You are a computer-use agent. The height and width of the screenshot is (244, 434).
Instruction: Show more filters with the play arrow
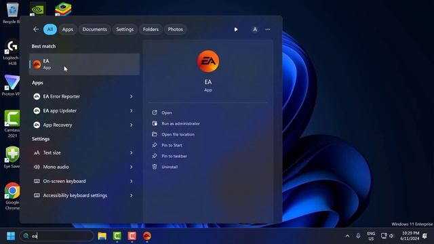click(236, 29)
